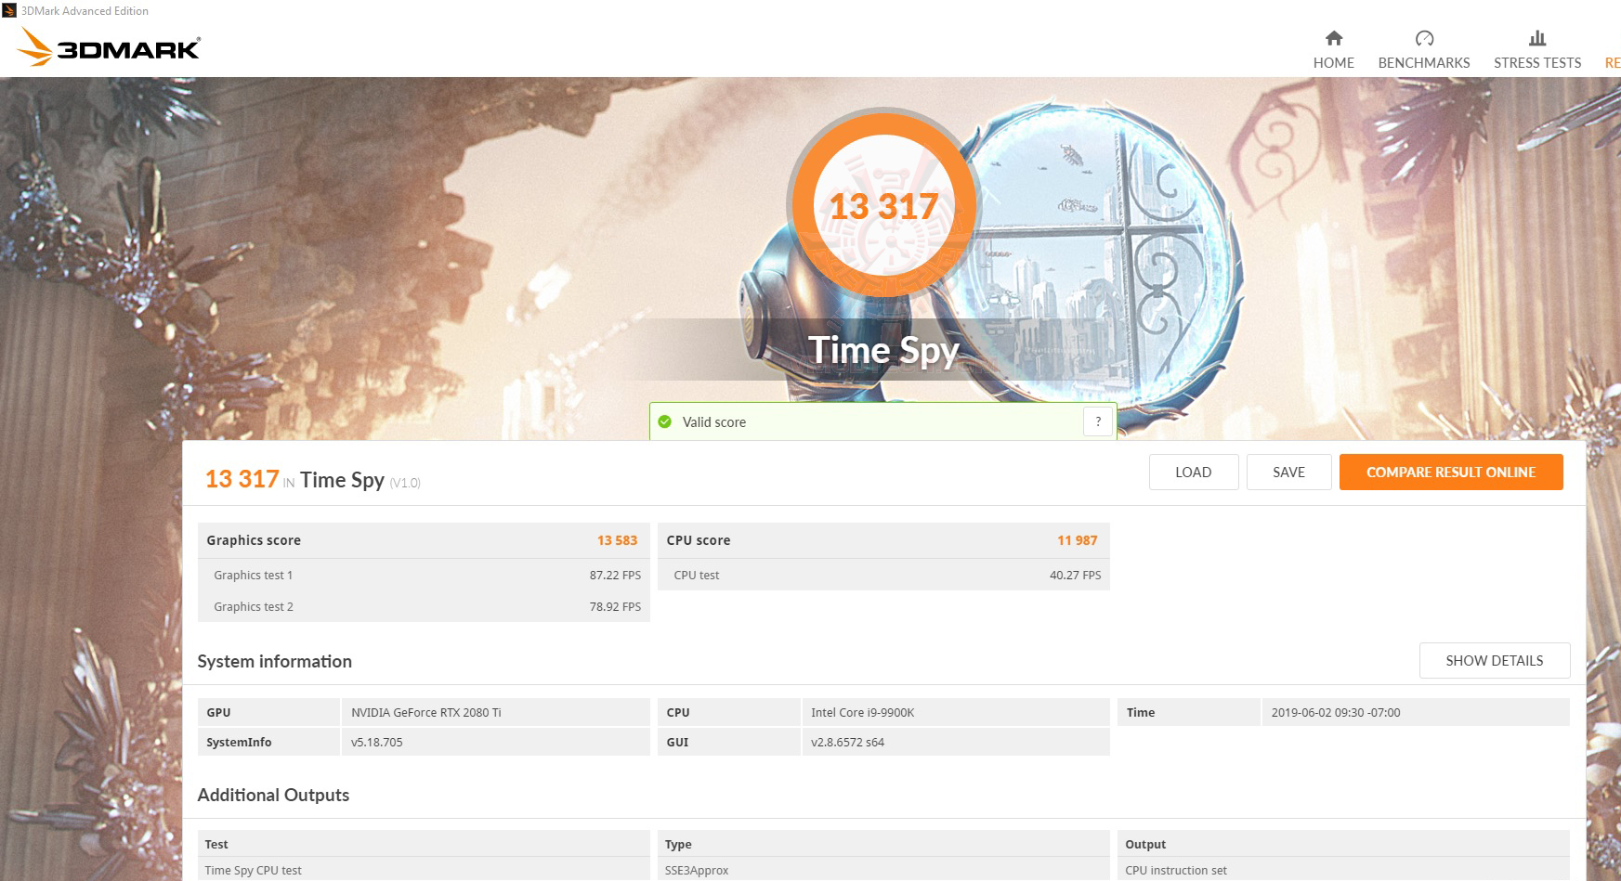The width and height of the screenshot is (1621, 881).
Task: Click Graphics test 1 row label
Action: [x=253, y=575]
